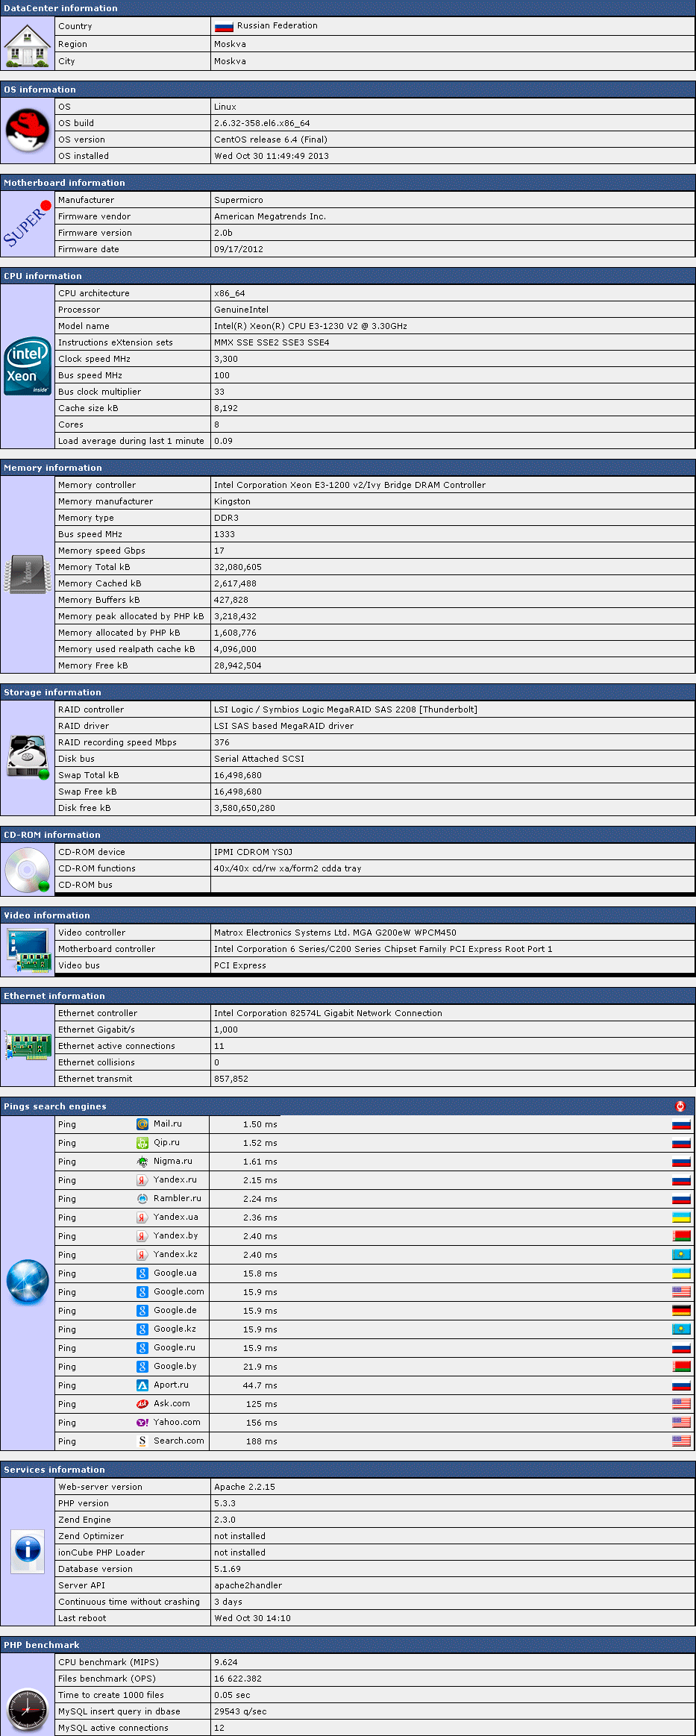Select Disk free value 3,580,650,280
The image size is (696, 1736).
pyautogui.click(x=245, y=808)
